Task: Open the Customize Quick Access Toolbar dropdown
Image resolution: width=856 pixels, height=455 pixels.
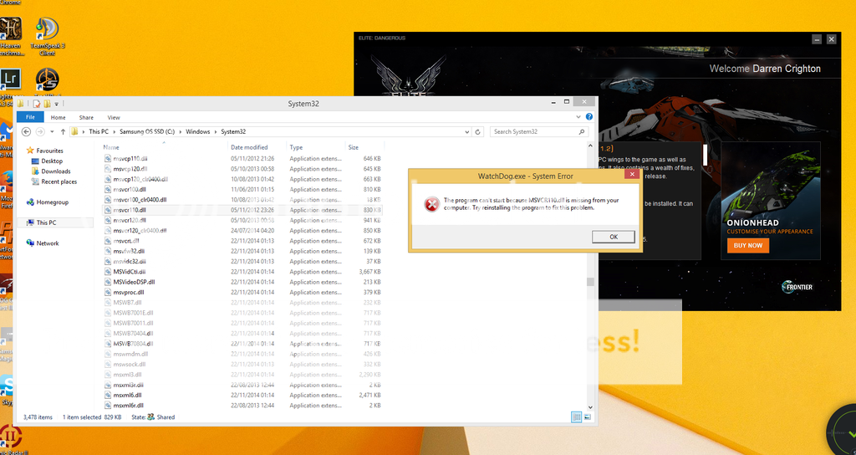Action: tap(56, 103)
